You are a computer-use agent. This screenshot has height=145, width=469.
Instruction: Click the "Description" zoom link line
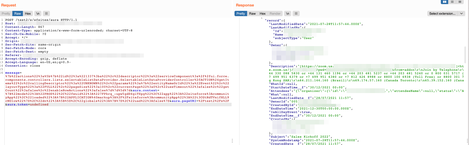[366, 66]
